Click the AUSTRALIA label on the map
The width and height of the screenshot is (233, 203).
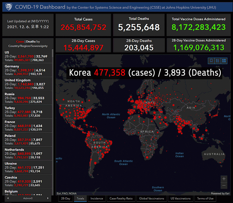click(214, 154)
